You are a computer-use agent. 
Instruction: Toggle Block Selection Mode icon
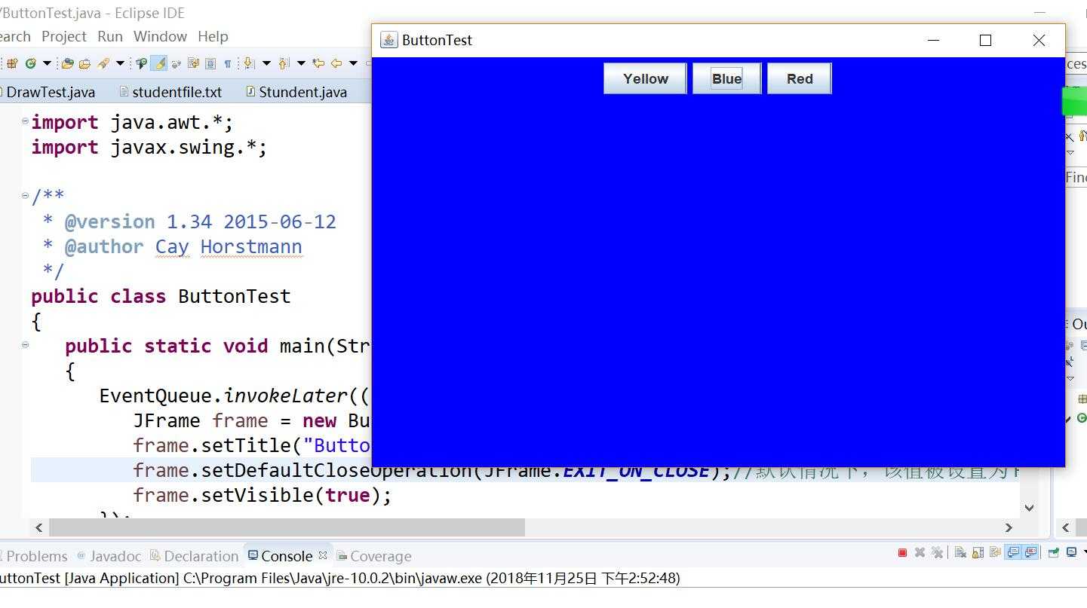[210, 63]
